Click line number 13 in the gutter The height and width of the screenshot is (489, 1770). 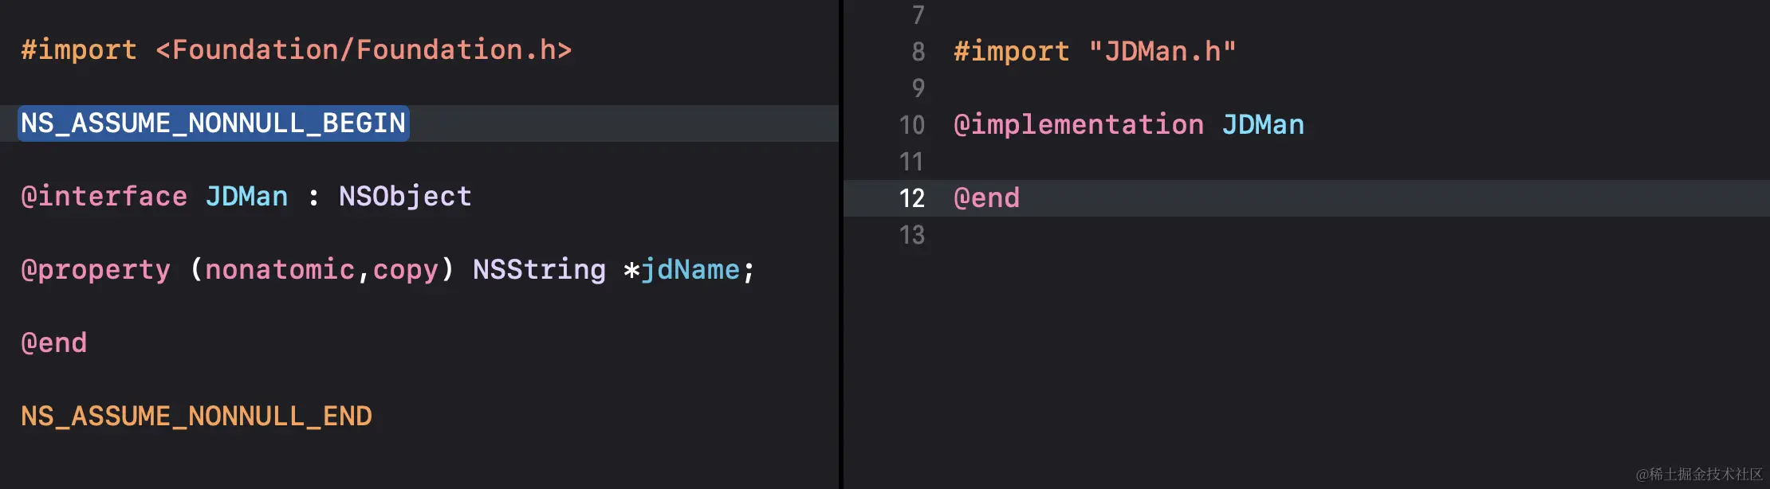point(911,235)
